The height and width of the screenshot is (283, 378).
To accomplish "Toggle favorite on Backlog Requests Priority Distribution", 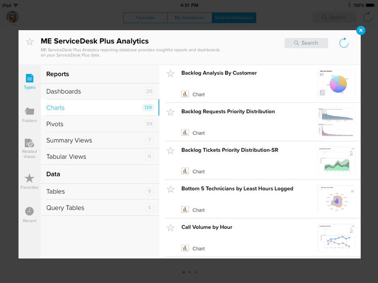I will click(x=171, y=112).
